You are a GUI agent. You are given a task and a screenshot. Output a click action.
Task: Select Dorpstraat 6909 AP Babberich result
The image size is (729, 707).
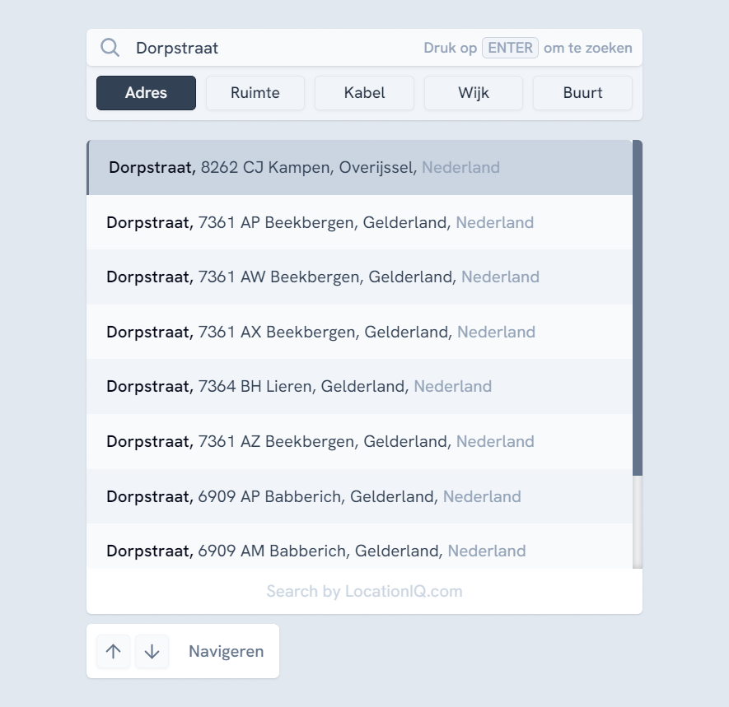tap(359, 497)
